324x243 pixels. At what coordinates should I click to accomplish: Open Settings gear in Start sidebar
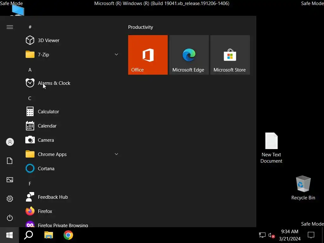10,199
